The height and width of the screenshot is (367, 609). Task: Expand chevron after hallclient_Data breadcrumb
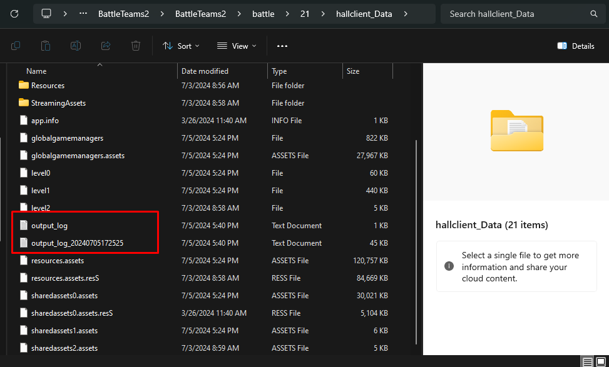(x=406, y=14)
